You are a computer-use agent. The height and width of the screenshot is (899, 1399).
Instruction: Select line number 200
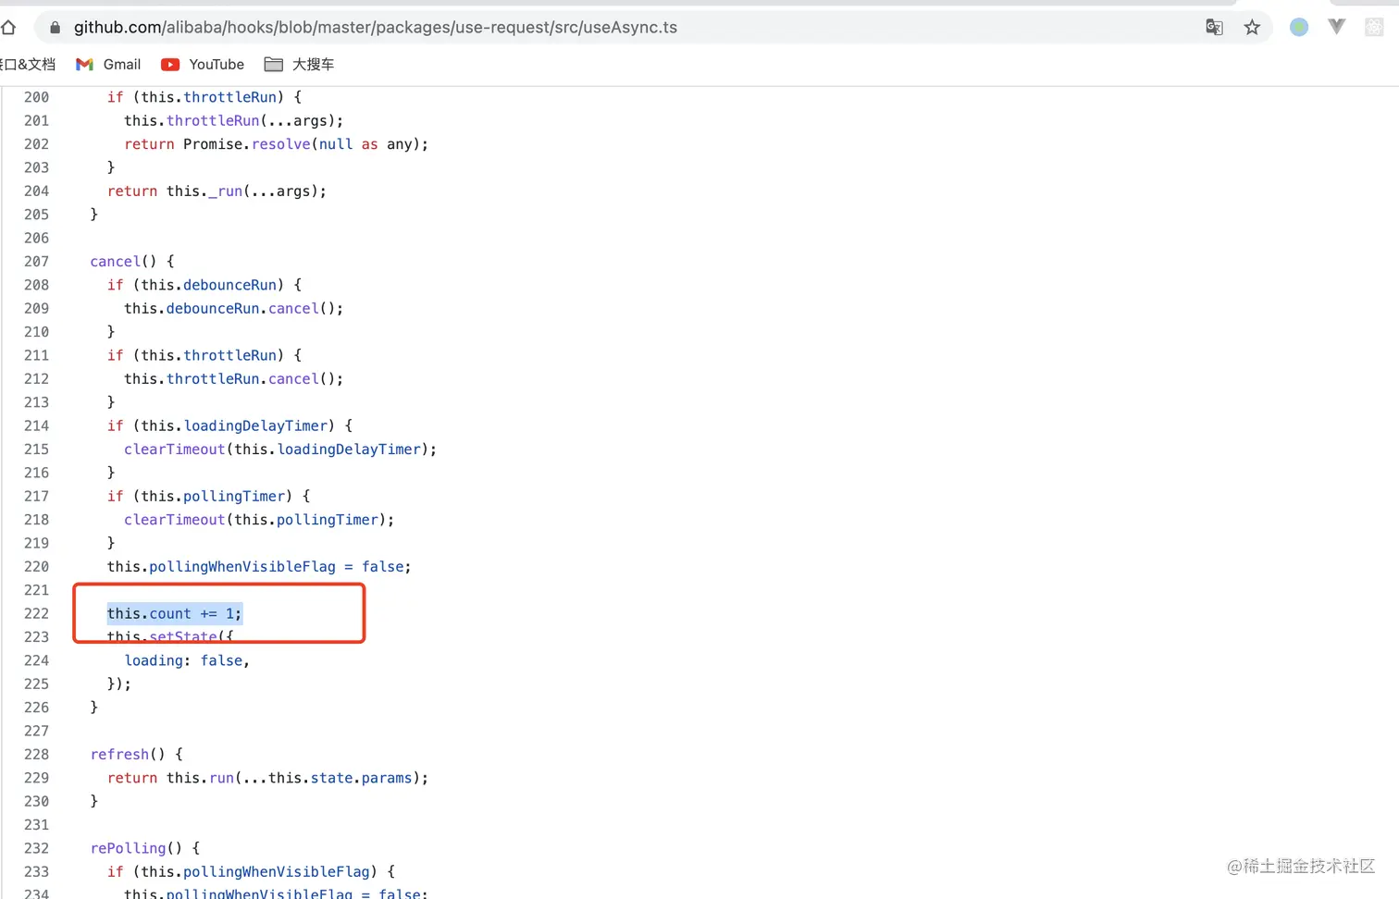[x=37, y=97]
